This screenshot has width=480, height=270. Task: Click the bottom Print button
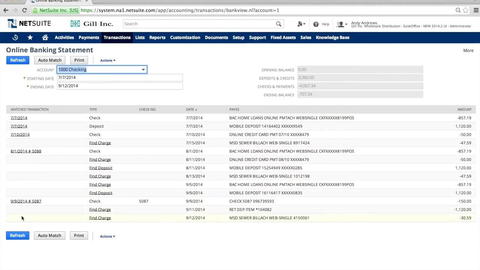79,235
